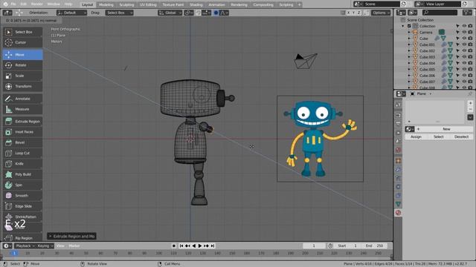The width and height of the screenshot is (476, 267).
Task: Select the Knife tool
Action: click(23, 164)
